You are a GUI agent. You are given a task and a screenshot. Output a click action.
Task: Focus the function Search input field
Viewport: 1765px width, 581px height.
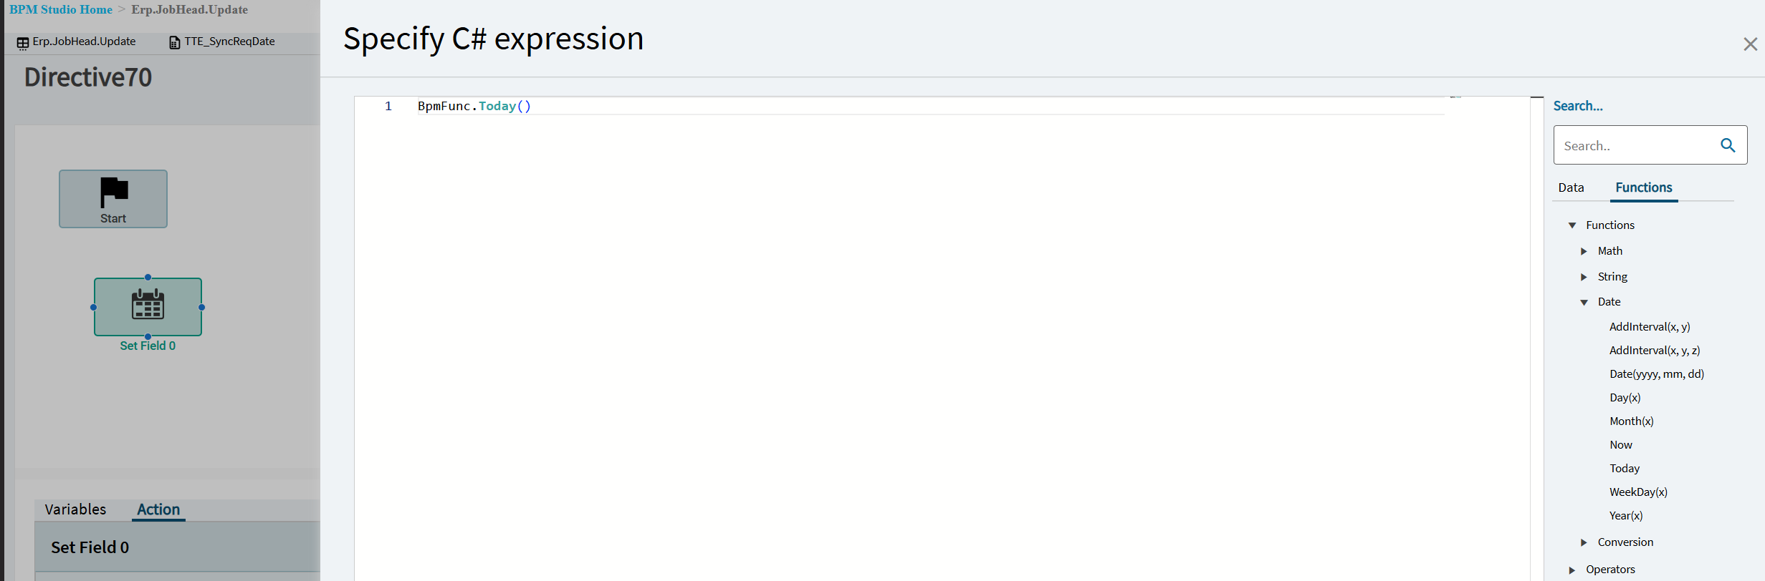[1636, 145]
